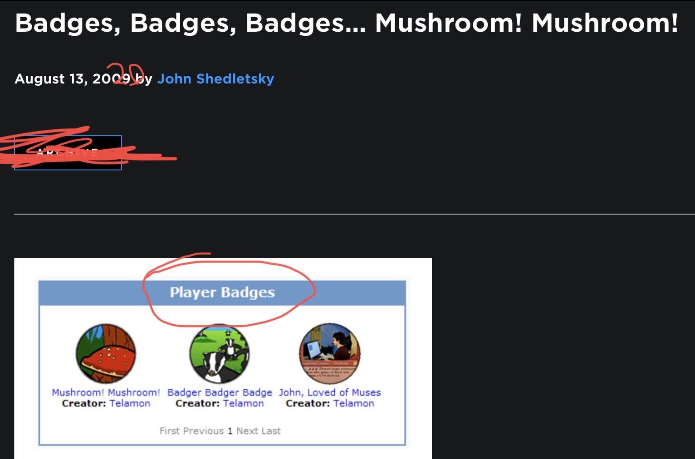
Task: Open the John, Loved of Muses link
Action: tap(330, 392)
